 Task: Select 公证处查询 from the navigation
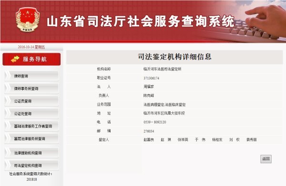[31, 114]
